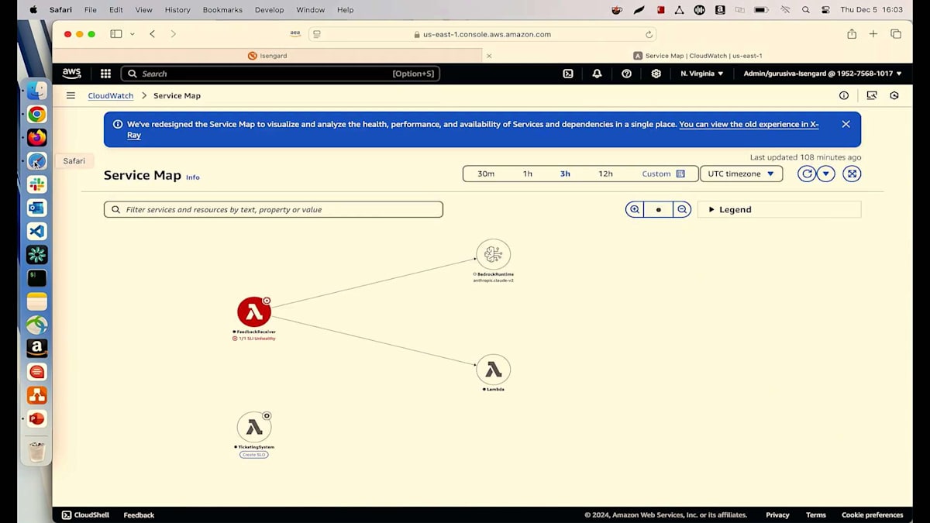Image resolution: width=930 pixels, height=523 pixels.
Task: Open the Bookmarks menu
Action: (222, 10)
